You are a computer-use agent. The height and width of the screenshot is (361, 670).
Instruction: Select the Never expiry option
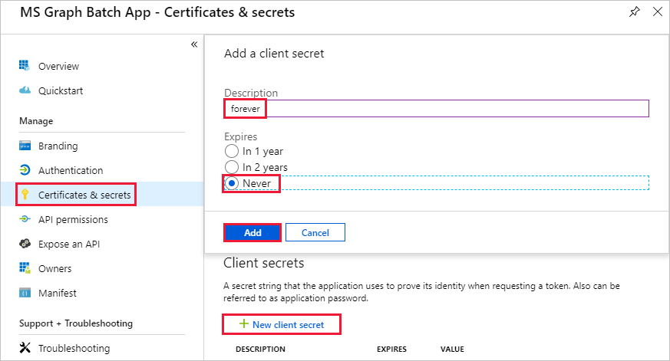coord(231,183)
